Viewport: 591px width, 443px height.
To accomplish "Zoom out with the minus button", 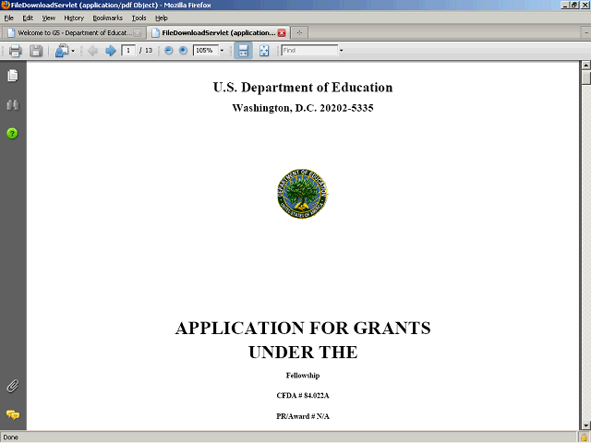I will [168, 51].
